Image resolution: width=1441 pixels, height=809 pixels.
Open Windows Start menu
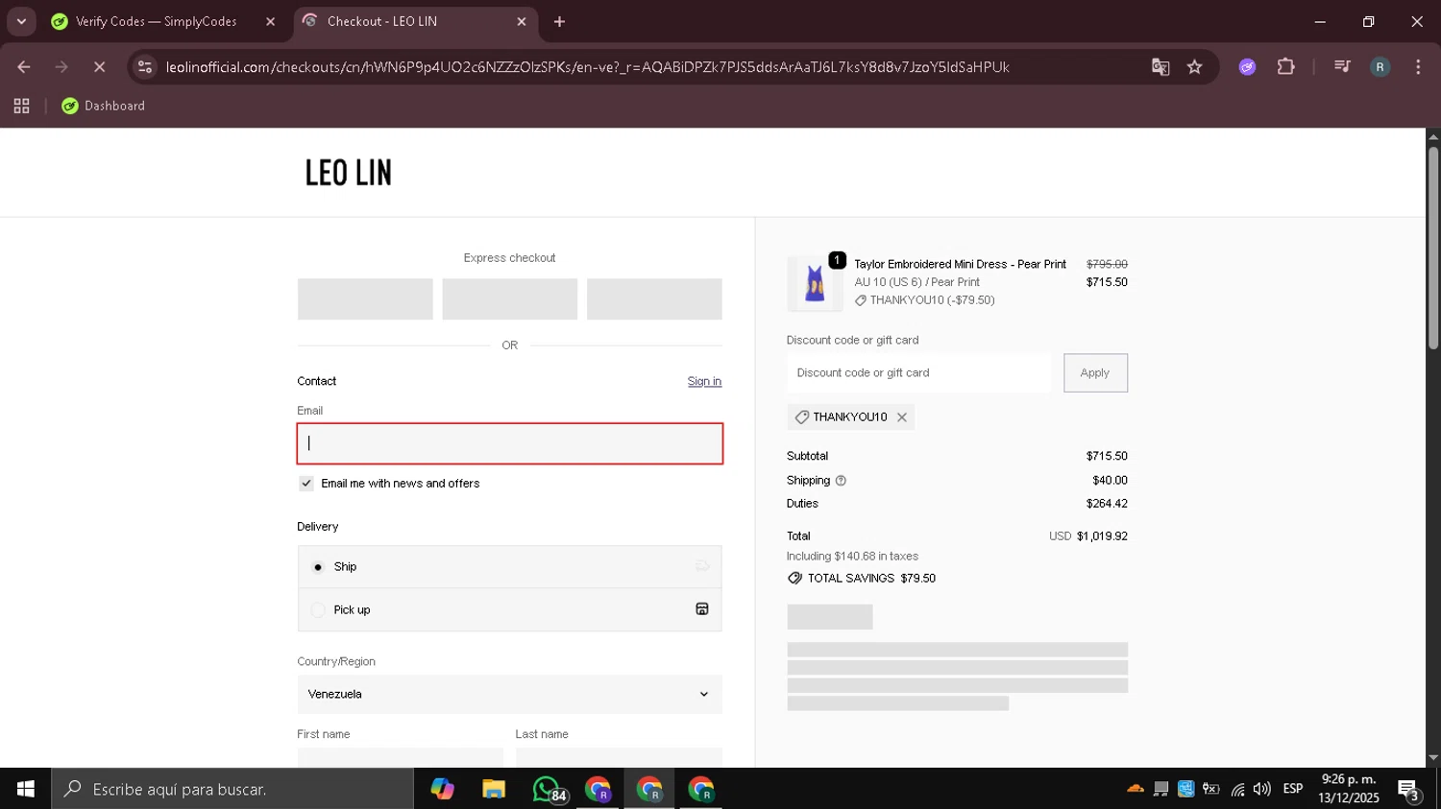point(26,789)
